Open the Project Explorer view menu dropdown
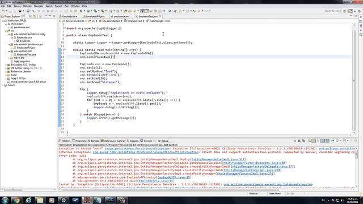 pos(45,16)
